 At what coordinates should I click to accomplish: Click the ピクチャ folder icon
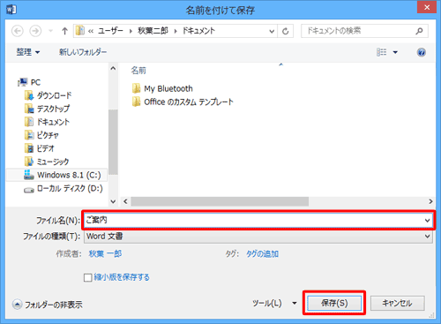coord(29,135)
